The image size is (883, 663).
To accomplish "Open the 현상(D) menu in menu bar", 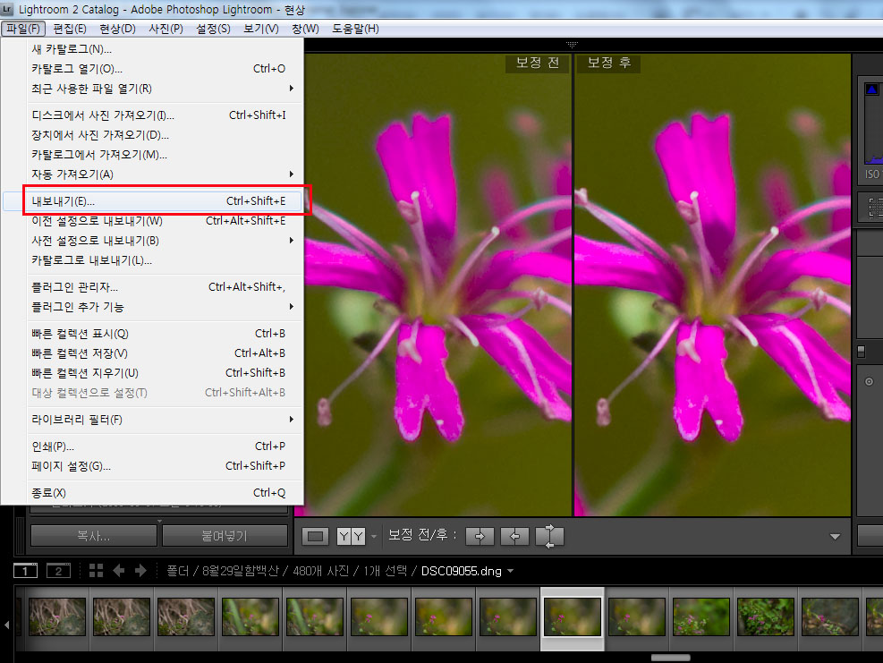I will 117,29.
